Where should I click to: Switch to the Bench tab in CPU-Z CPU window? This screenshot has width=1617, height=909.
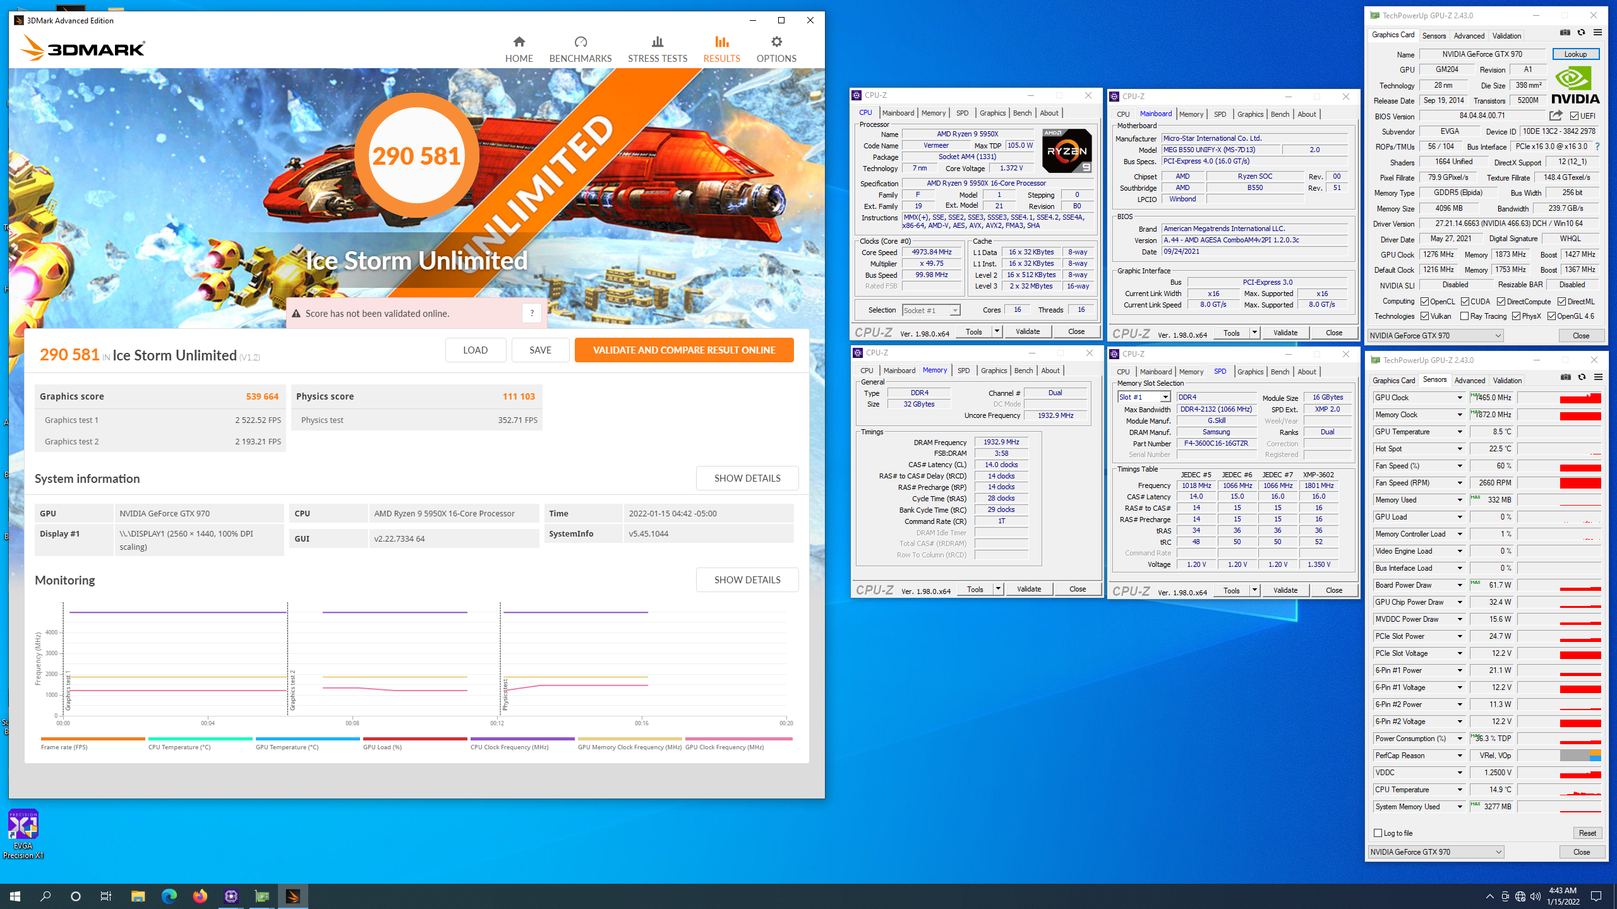(x=1022, y=113)
